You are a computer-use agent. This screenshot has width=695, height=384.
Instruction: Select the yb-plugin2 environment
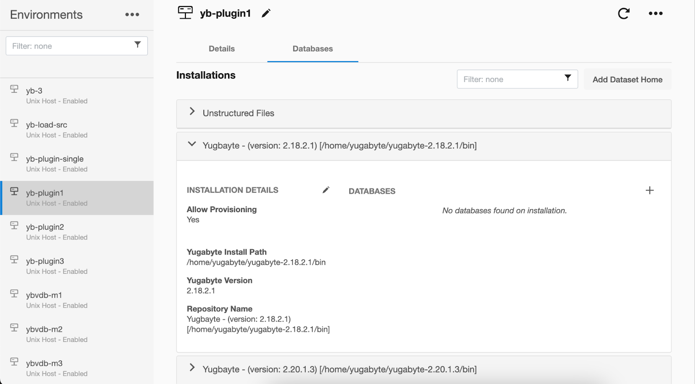[x=45, y=227]
